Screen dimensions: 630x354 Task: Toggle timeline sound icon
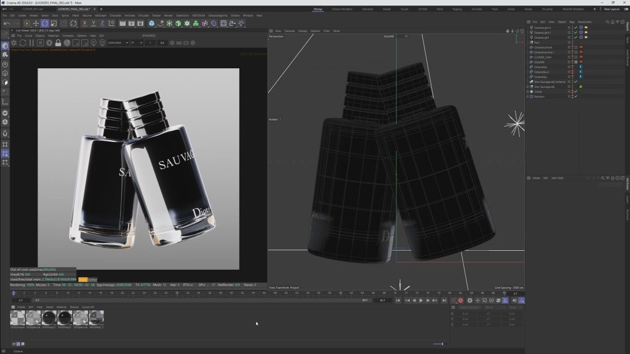coord(514,301)
